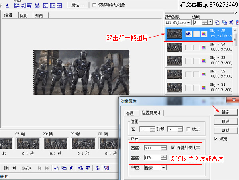Click the 宽度 width spinner arrows
Screen dimensions: 239x180
164,148
